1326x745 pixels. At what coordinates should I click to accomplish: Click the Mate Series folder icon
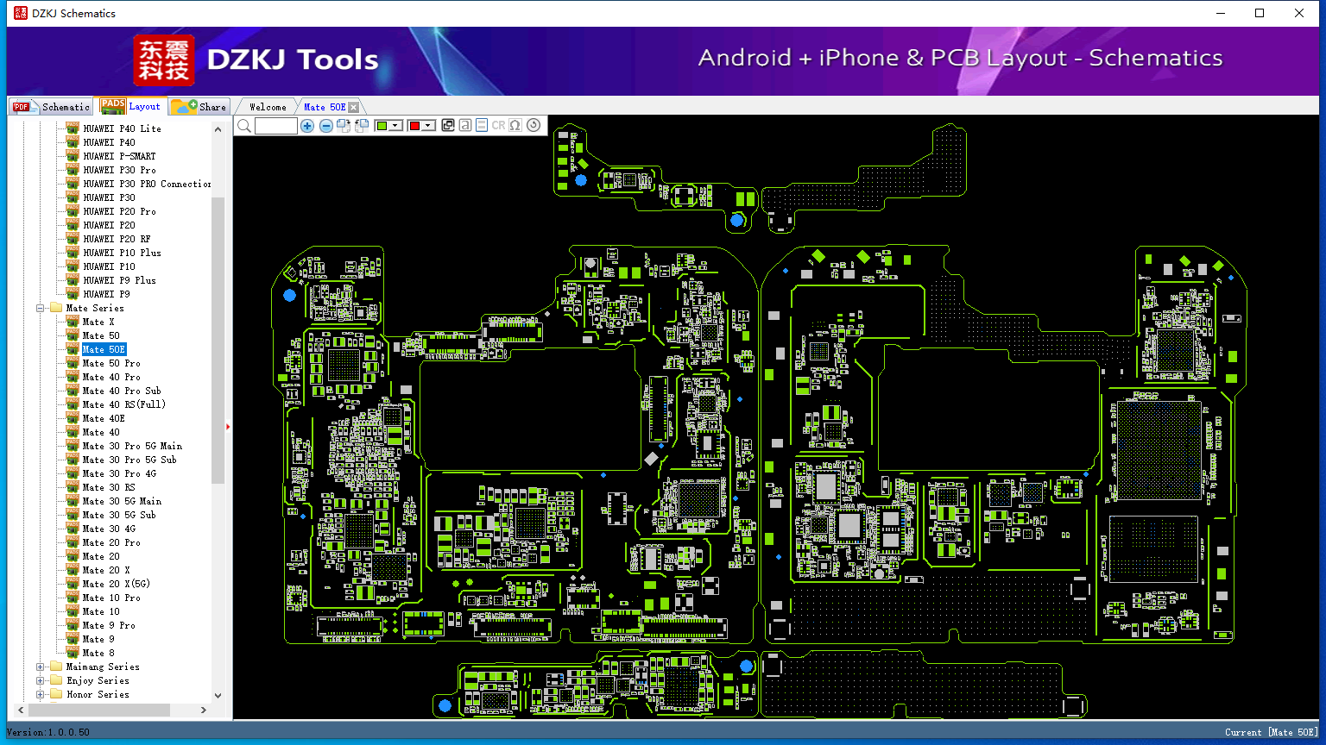pyautogui.click(x=56, y=308)
